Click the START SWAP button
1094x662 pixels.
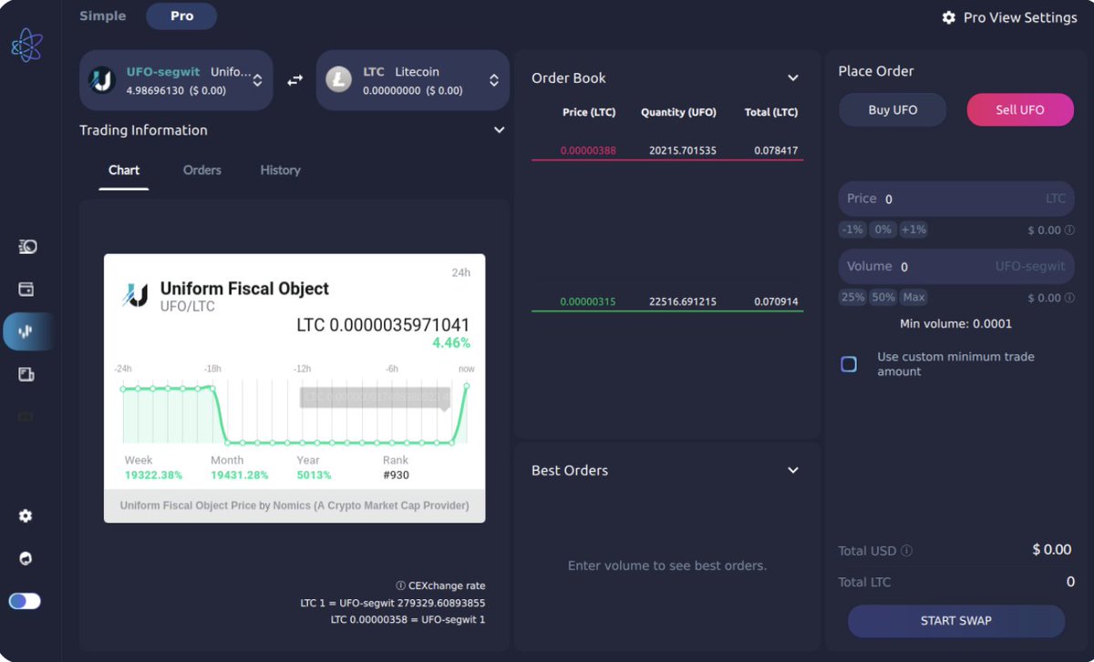pos(956,621)
